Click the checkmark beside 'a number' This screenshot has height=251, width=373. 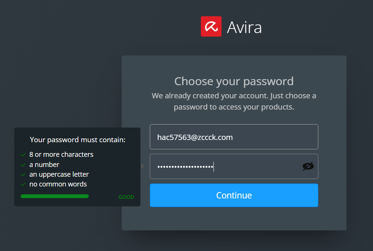click(23, 165)
